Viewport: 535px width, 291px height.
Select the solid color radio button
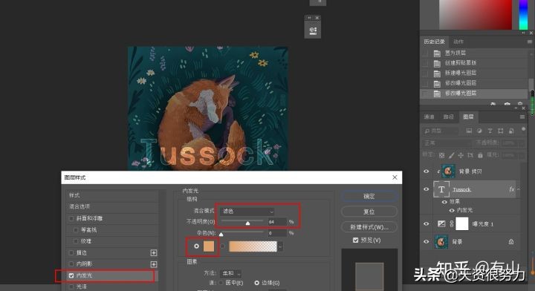[x=196, y=246]
